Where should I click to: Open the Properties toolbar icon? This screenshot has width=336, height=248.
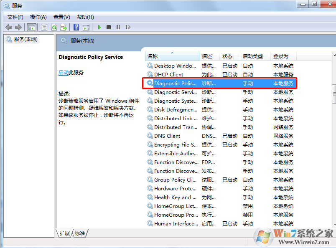[44, 27]
